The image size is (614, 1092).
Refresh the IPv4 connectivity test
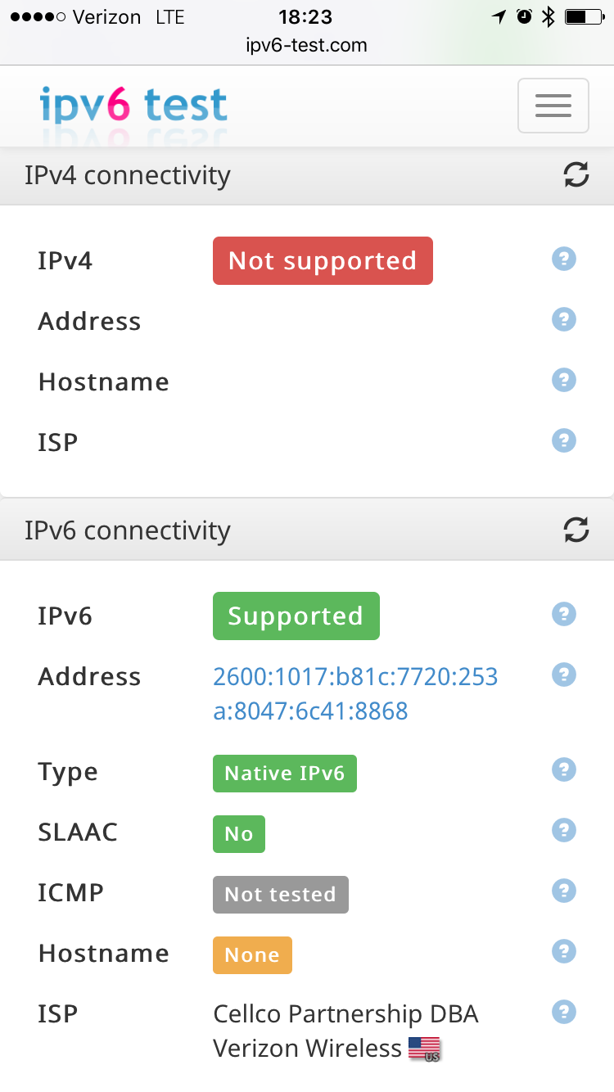[576, 174]
